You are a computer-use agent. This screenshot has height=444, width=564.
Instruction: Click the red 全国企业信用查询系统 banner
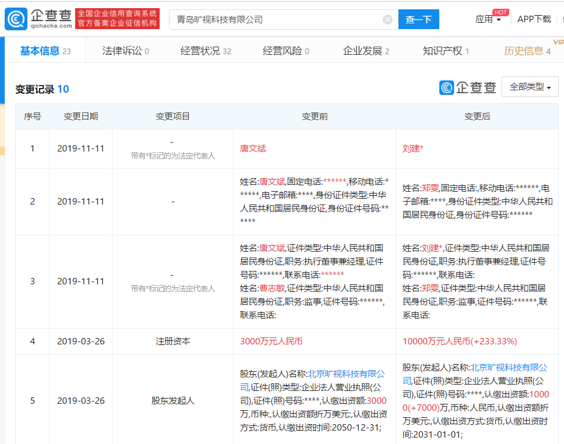click(x=117, y=18)
